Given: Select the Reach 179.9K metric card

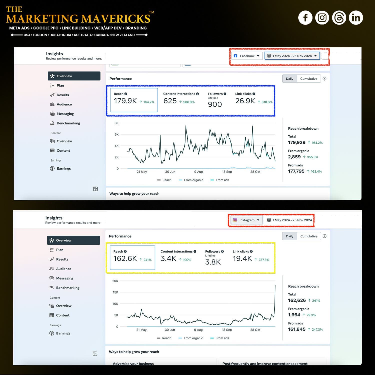Looking at the screenshot, I should click(x=134, y=100).
